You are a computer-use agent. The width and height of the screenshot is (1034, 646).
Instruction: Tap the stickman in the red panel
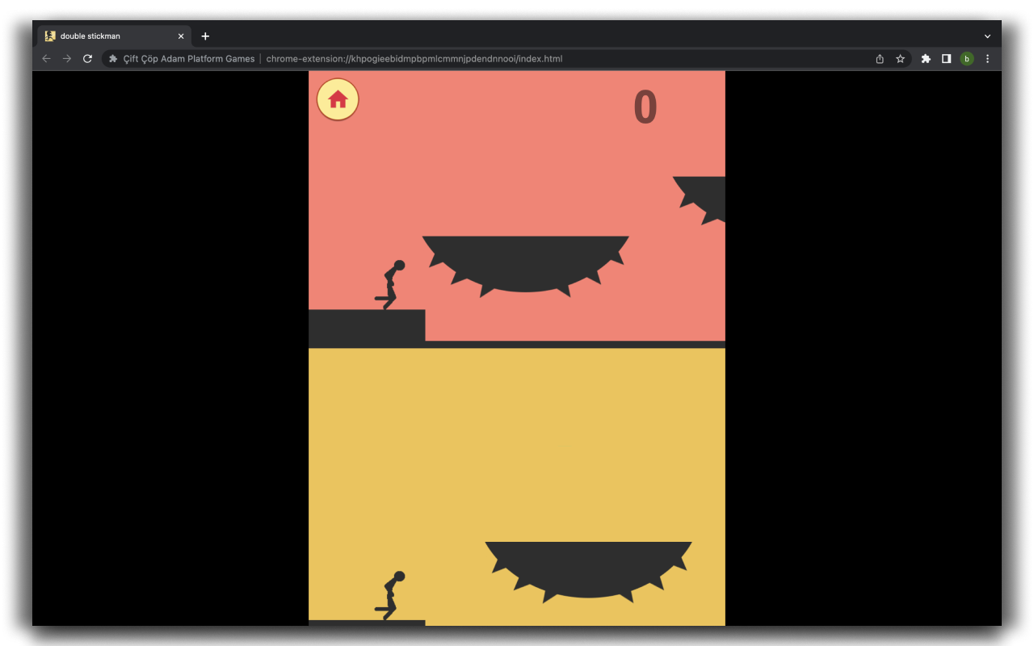(391, 285)
